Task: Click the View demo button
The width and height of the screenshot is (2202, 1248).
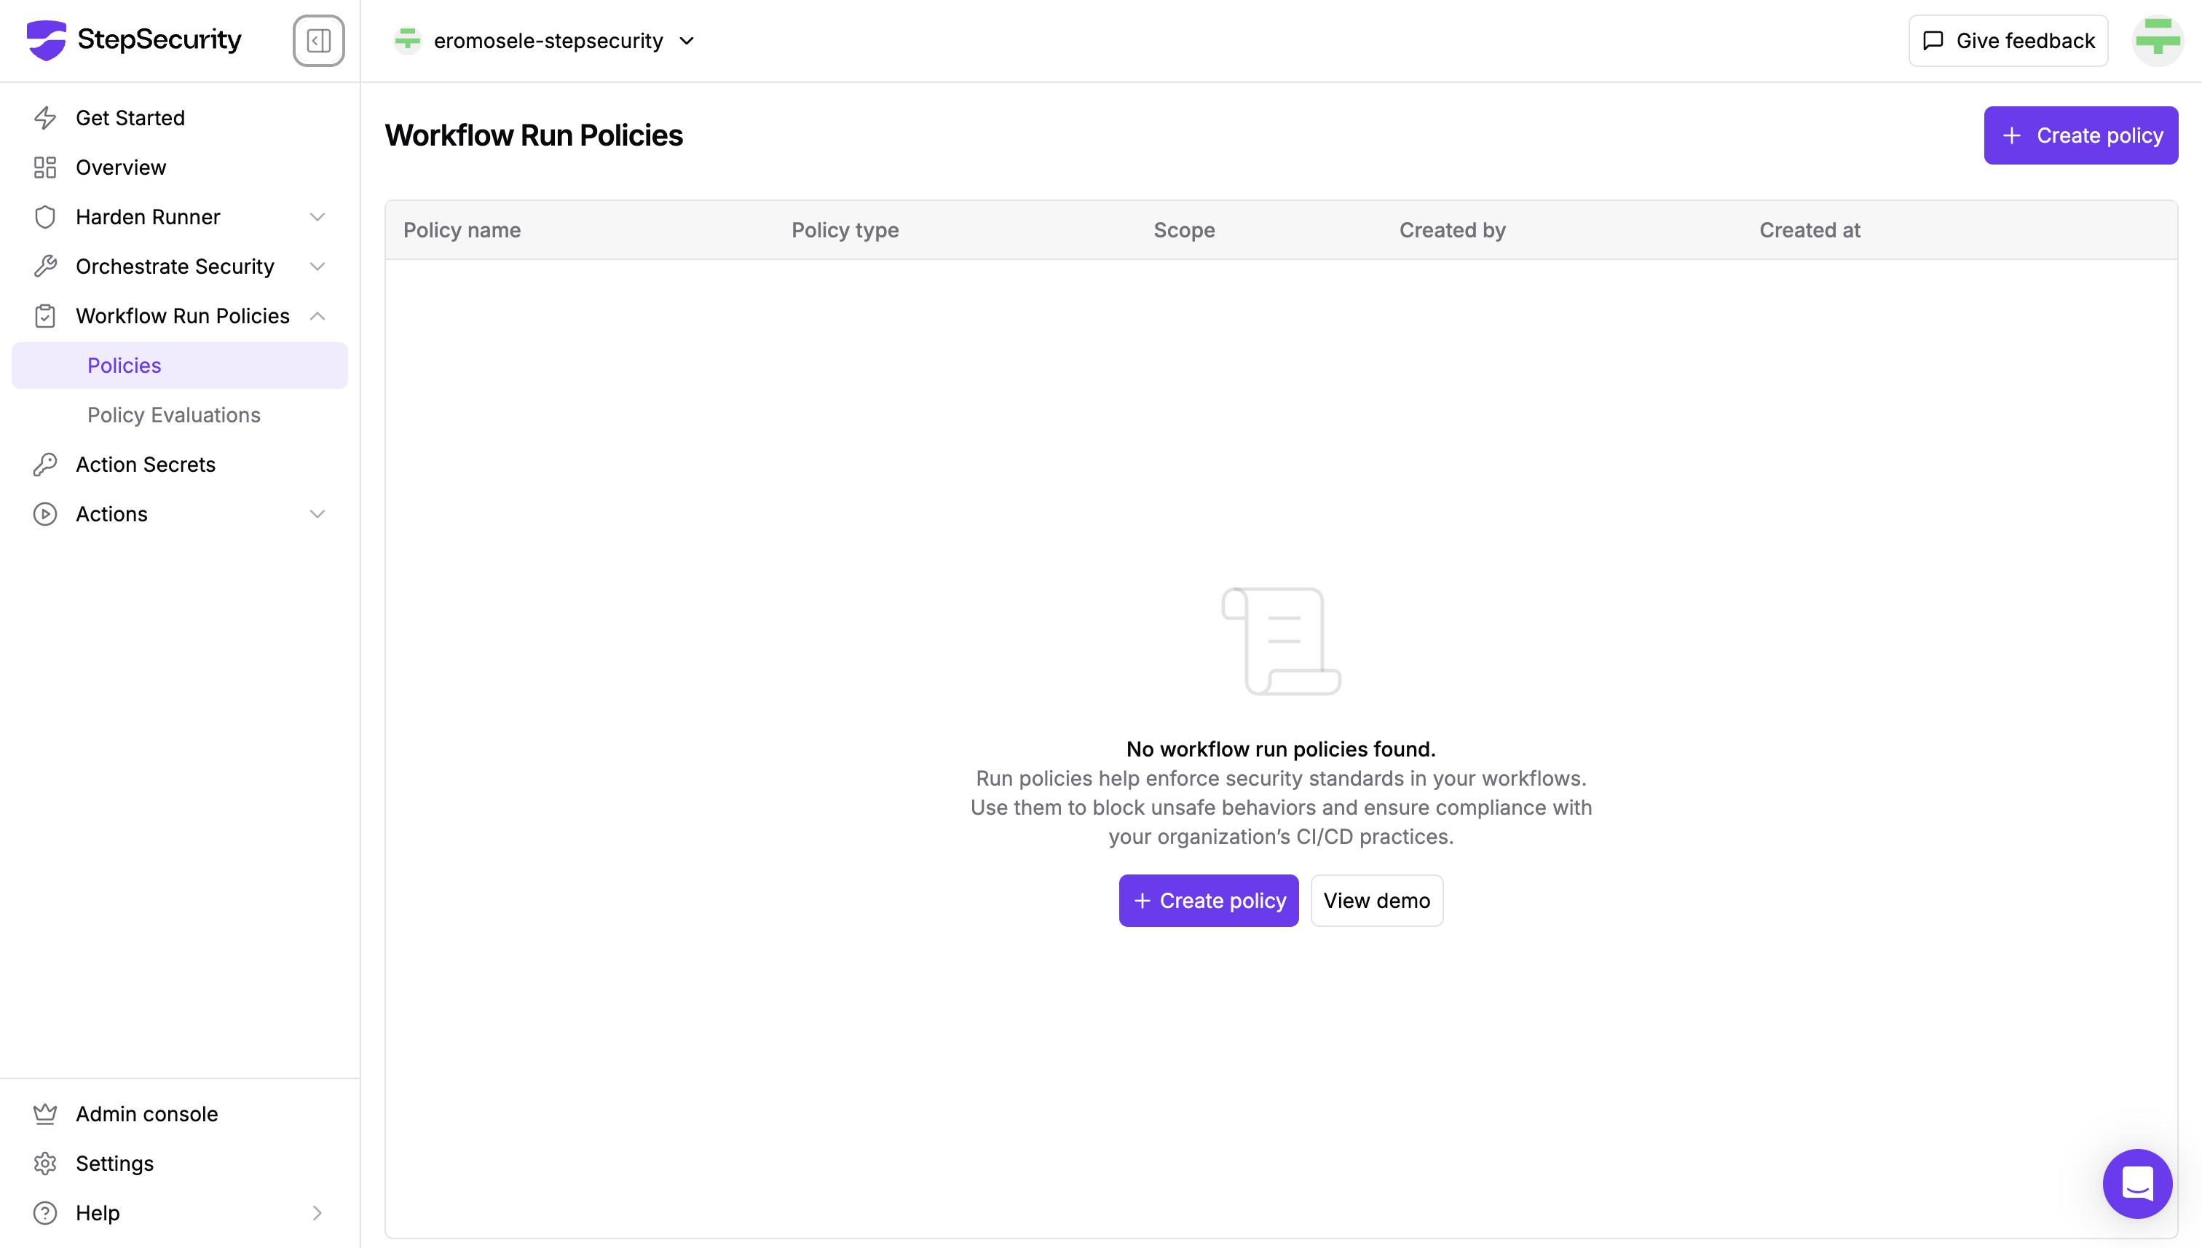Action: [x=1376, y=901]
